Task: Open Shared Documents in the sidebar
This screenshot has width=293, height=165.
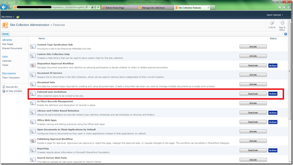Action: [x=12, y=48]
